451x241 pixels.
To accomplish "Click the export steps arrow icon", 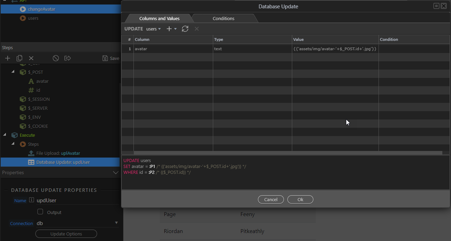I will coord(68,58).
